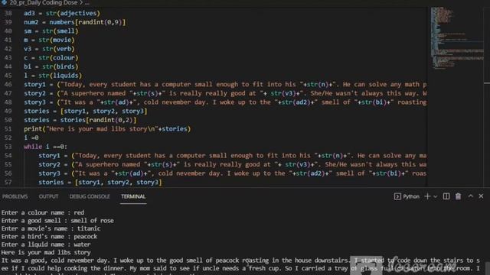
Task: Split the terminal panel
Action: [446, 196]
